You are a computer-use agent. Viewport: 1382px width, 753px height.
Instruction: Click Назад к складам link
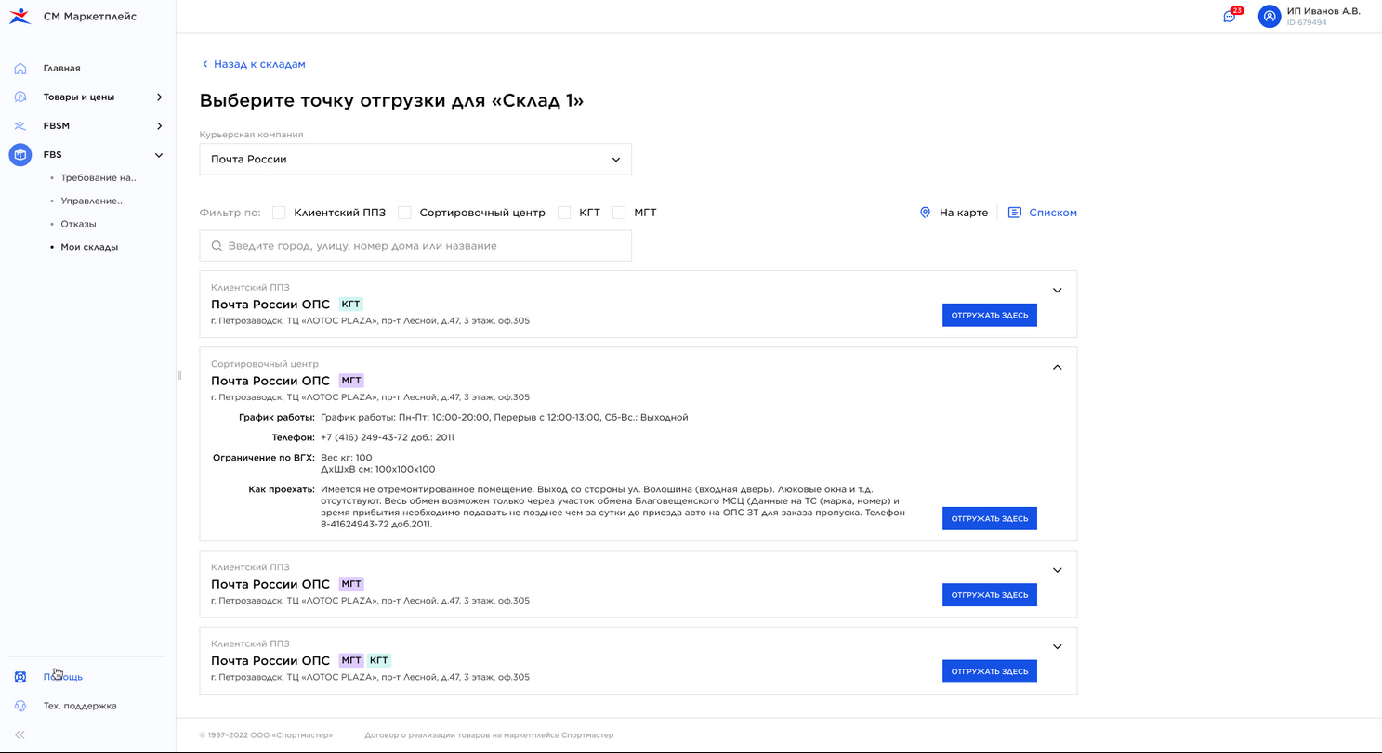[x=259, y=64]
